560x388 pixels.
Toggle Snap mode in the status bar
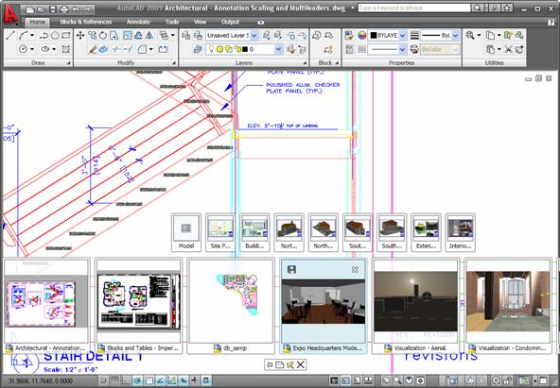(x=103, y=380)
